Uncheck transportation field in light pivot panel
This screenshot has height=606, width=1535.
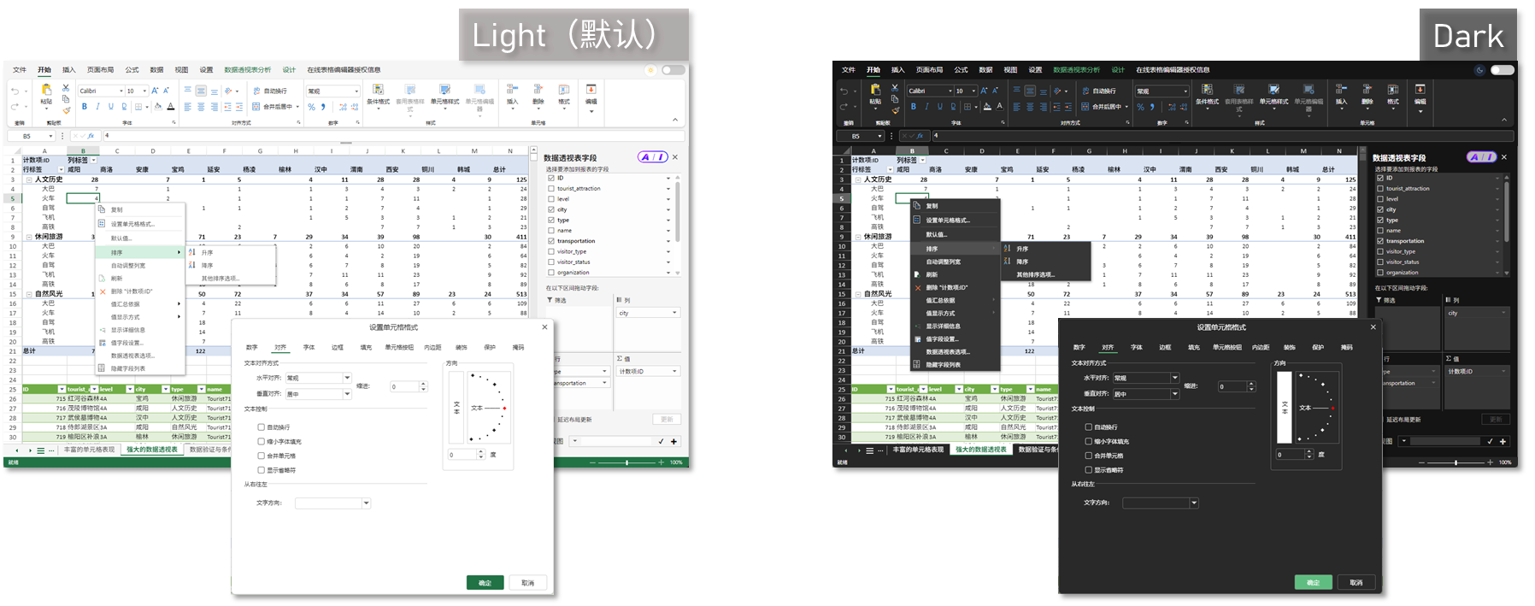tap(551, 241)
